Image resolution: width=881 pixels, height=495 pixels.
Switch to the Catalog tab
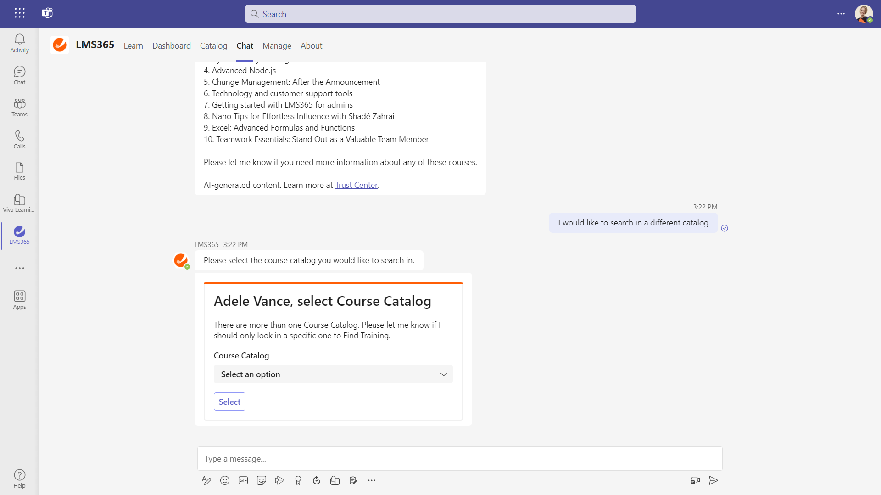coord(213,45)
